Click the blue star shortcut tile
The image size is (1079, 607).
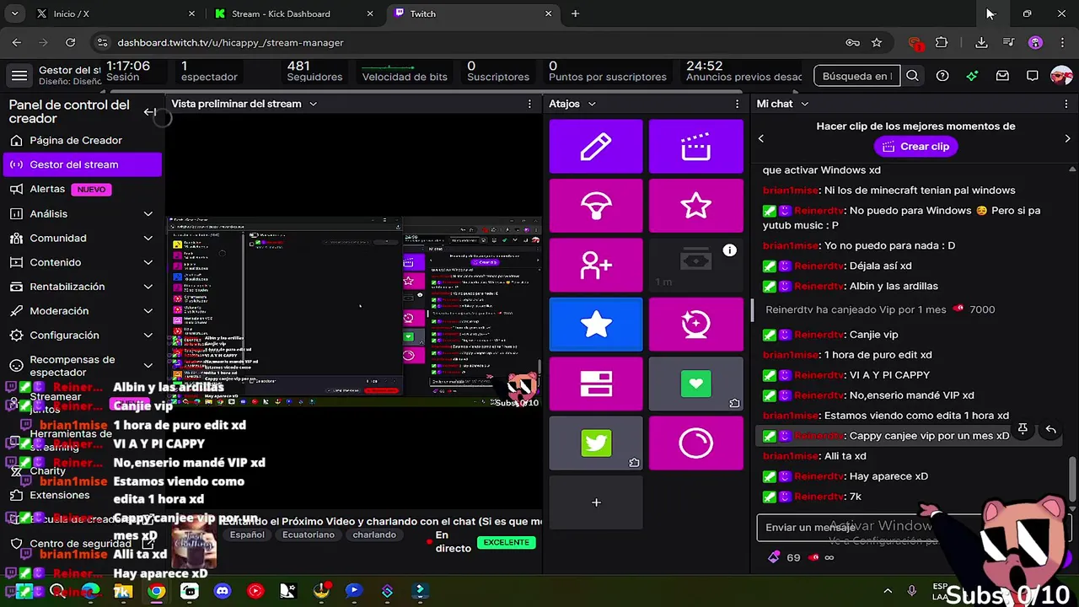596,325
